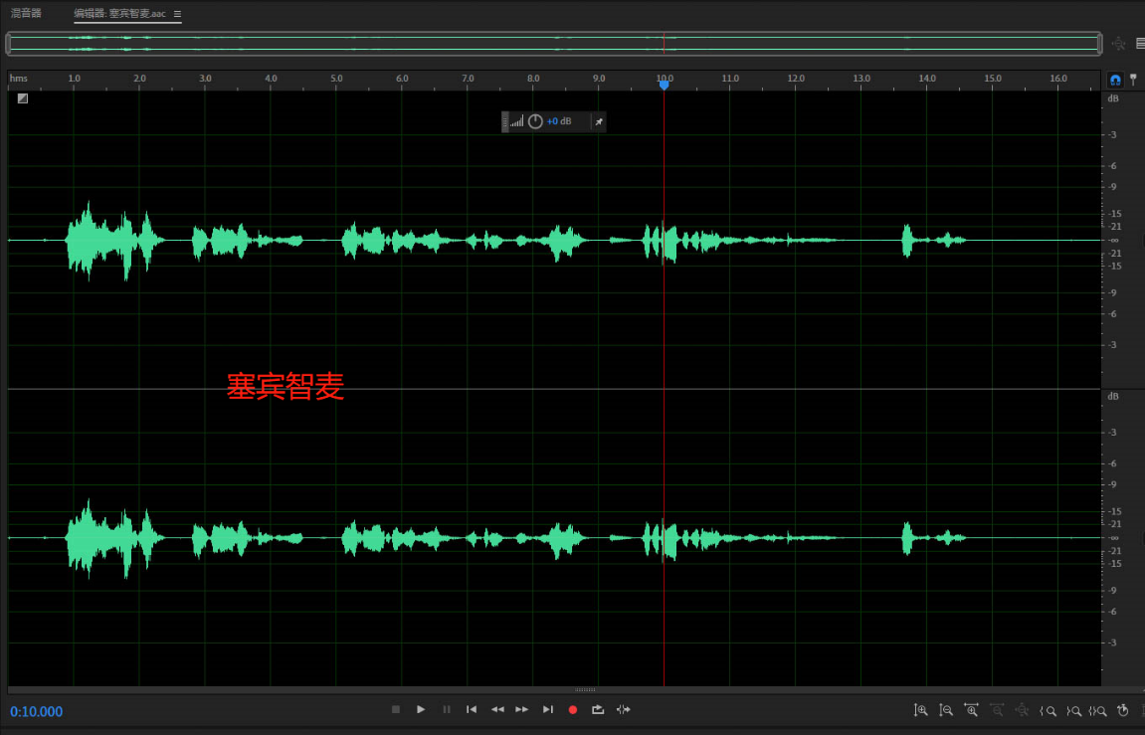Click the 0:10.000 timecode display
The width and height of the screenshot is (1145, 735).
pos(37,712)
